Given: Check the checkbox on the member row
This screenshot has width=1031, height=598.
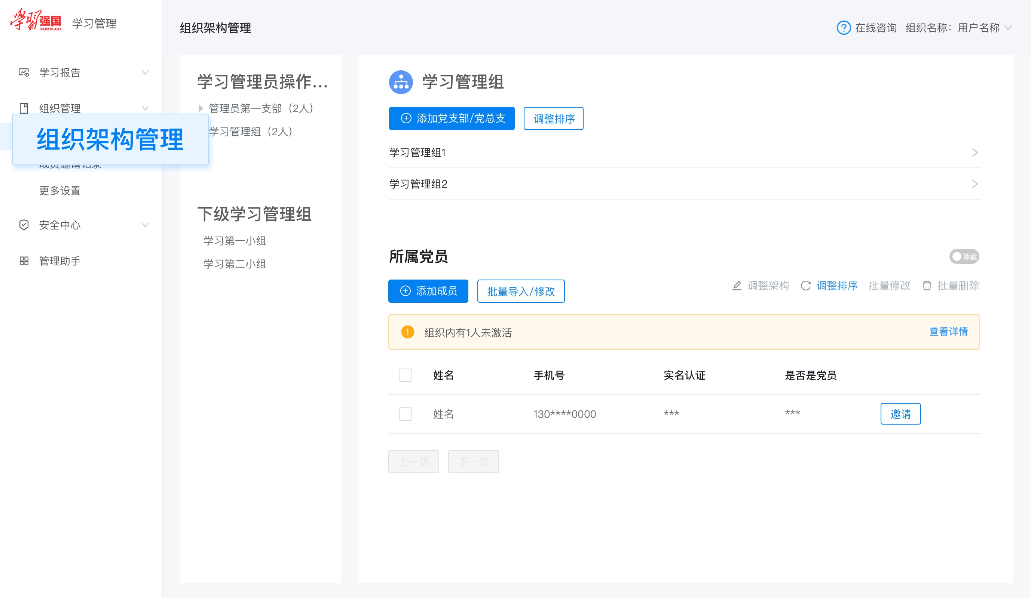Looking at the screenshot, I should point(406,414).
